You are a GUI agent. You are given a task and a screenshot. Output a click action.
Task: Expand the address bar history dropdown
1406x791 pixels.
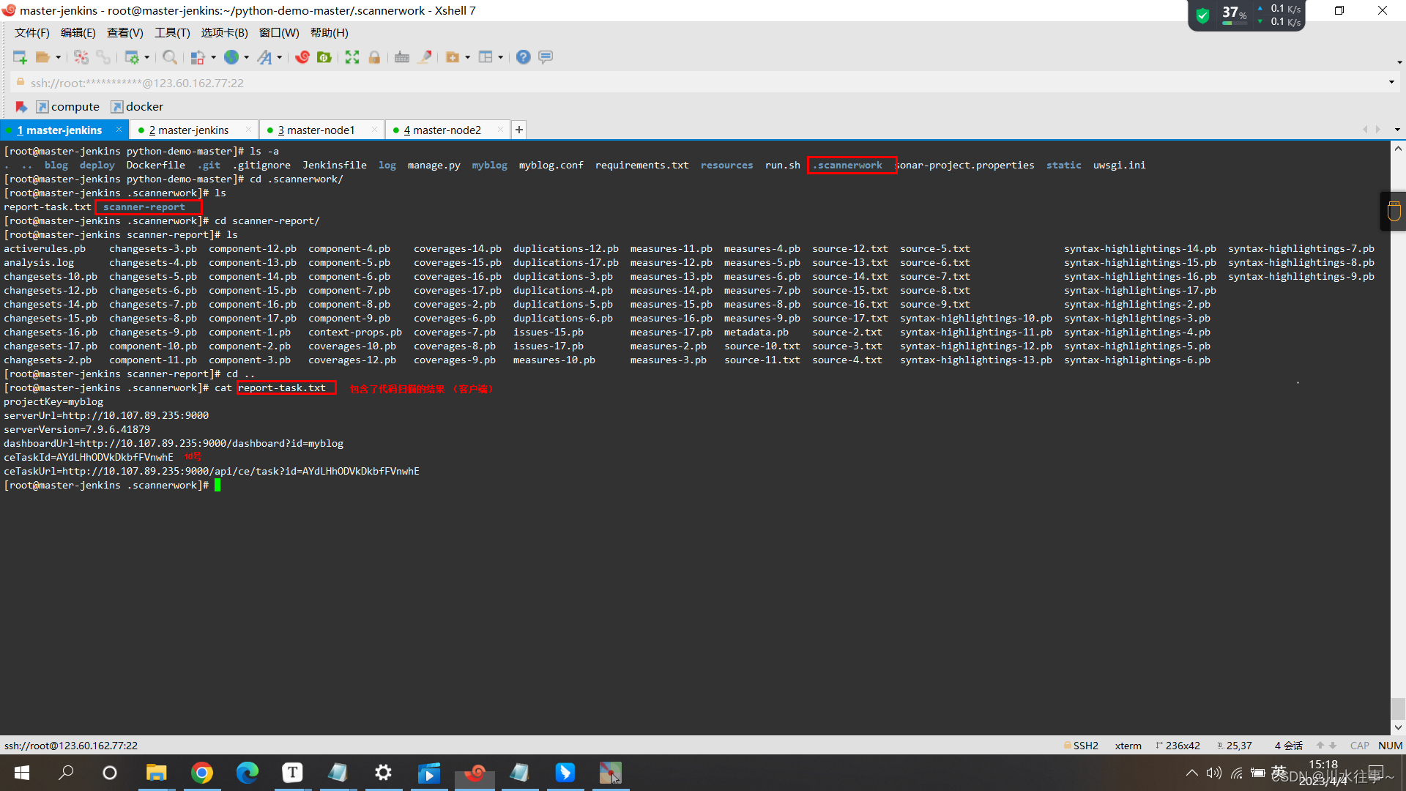click(1391, 82)
